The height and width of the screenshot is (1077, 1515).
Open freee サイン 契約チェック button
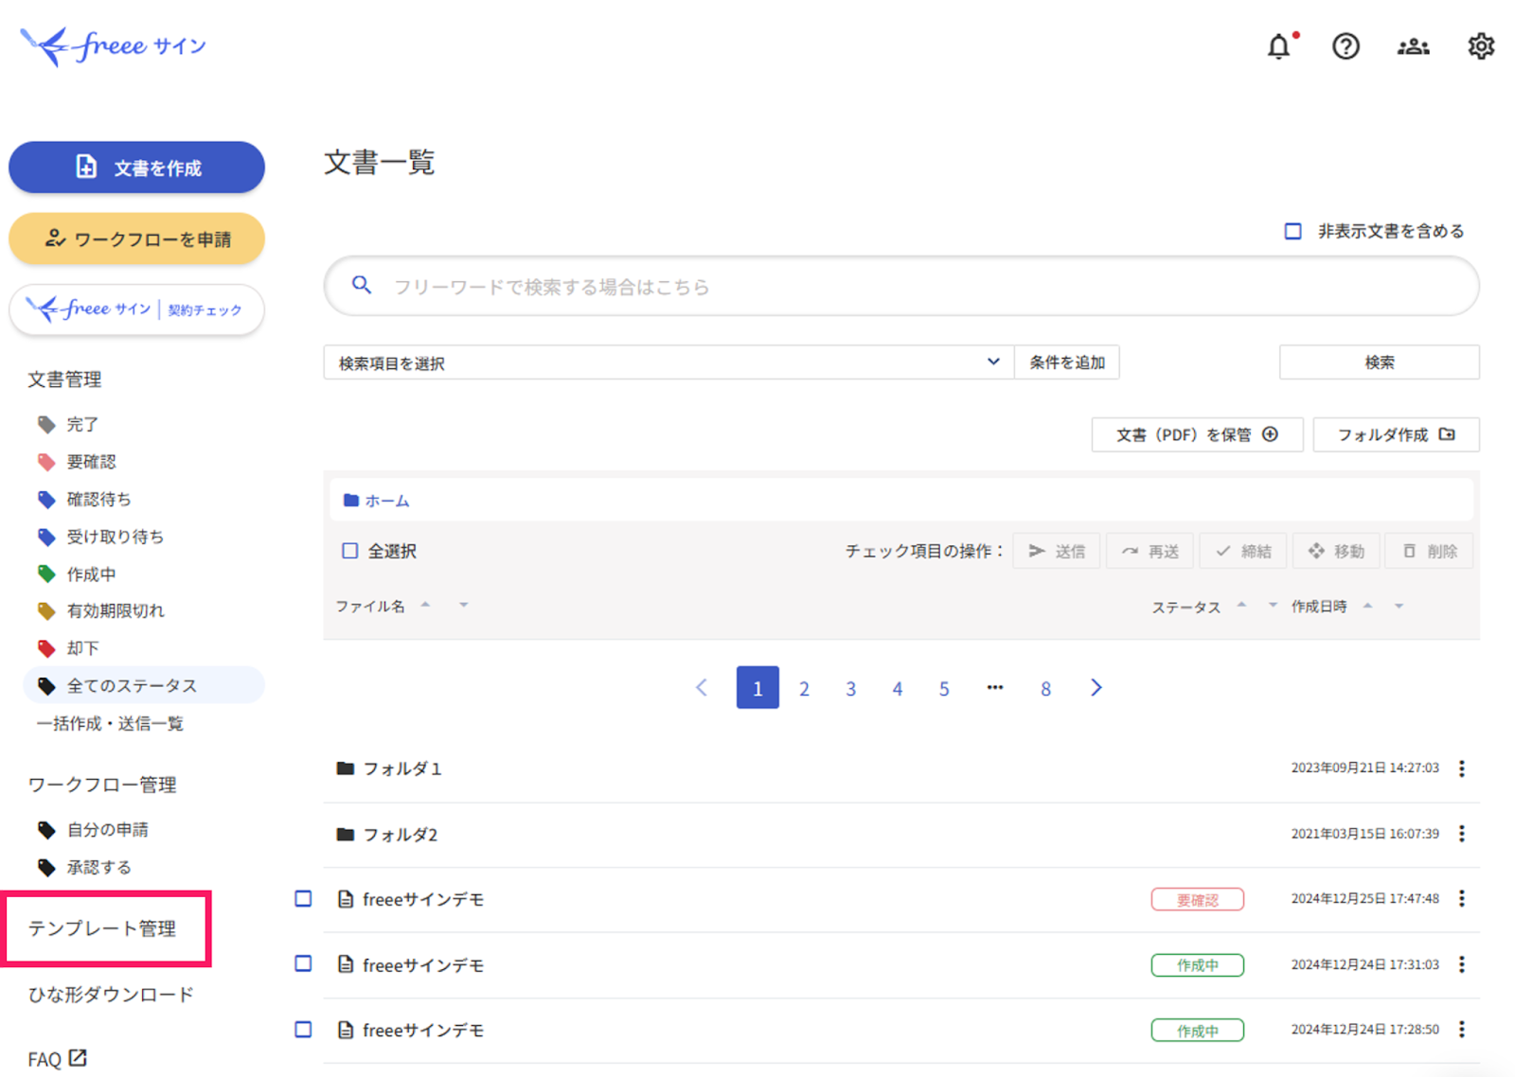point(136,309)
